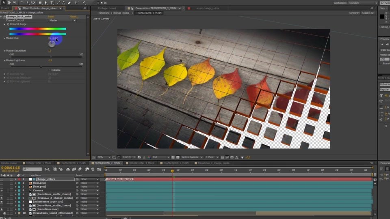The width and height of the screenshot is (390, 219).
Task: Switch to TRANSITIONS_1_MAIN timeline tab
Action: 39,163
